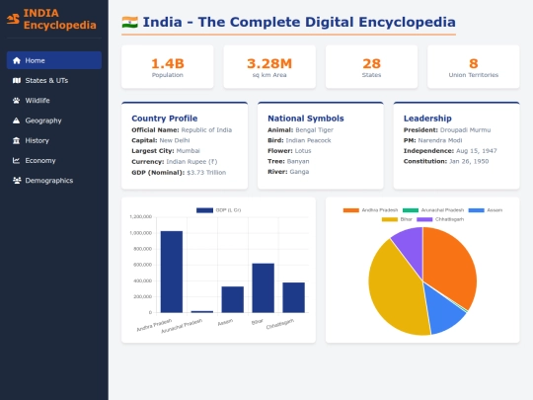
Task: Click the Assam bar in GDP chart
Action: click(233, 299)
